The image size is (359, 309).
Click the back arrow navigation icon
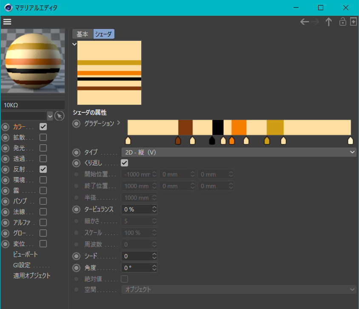pyautogui.click(x=304, y=22)
